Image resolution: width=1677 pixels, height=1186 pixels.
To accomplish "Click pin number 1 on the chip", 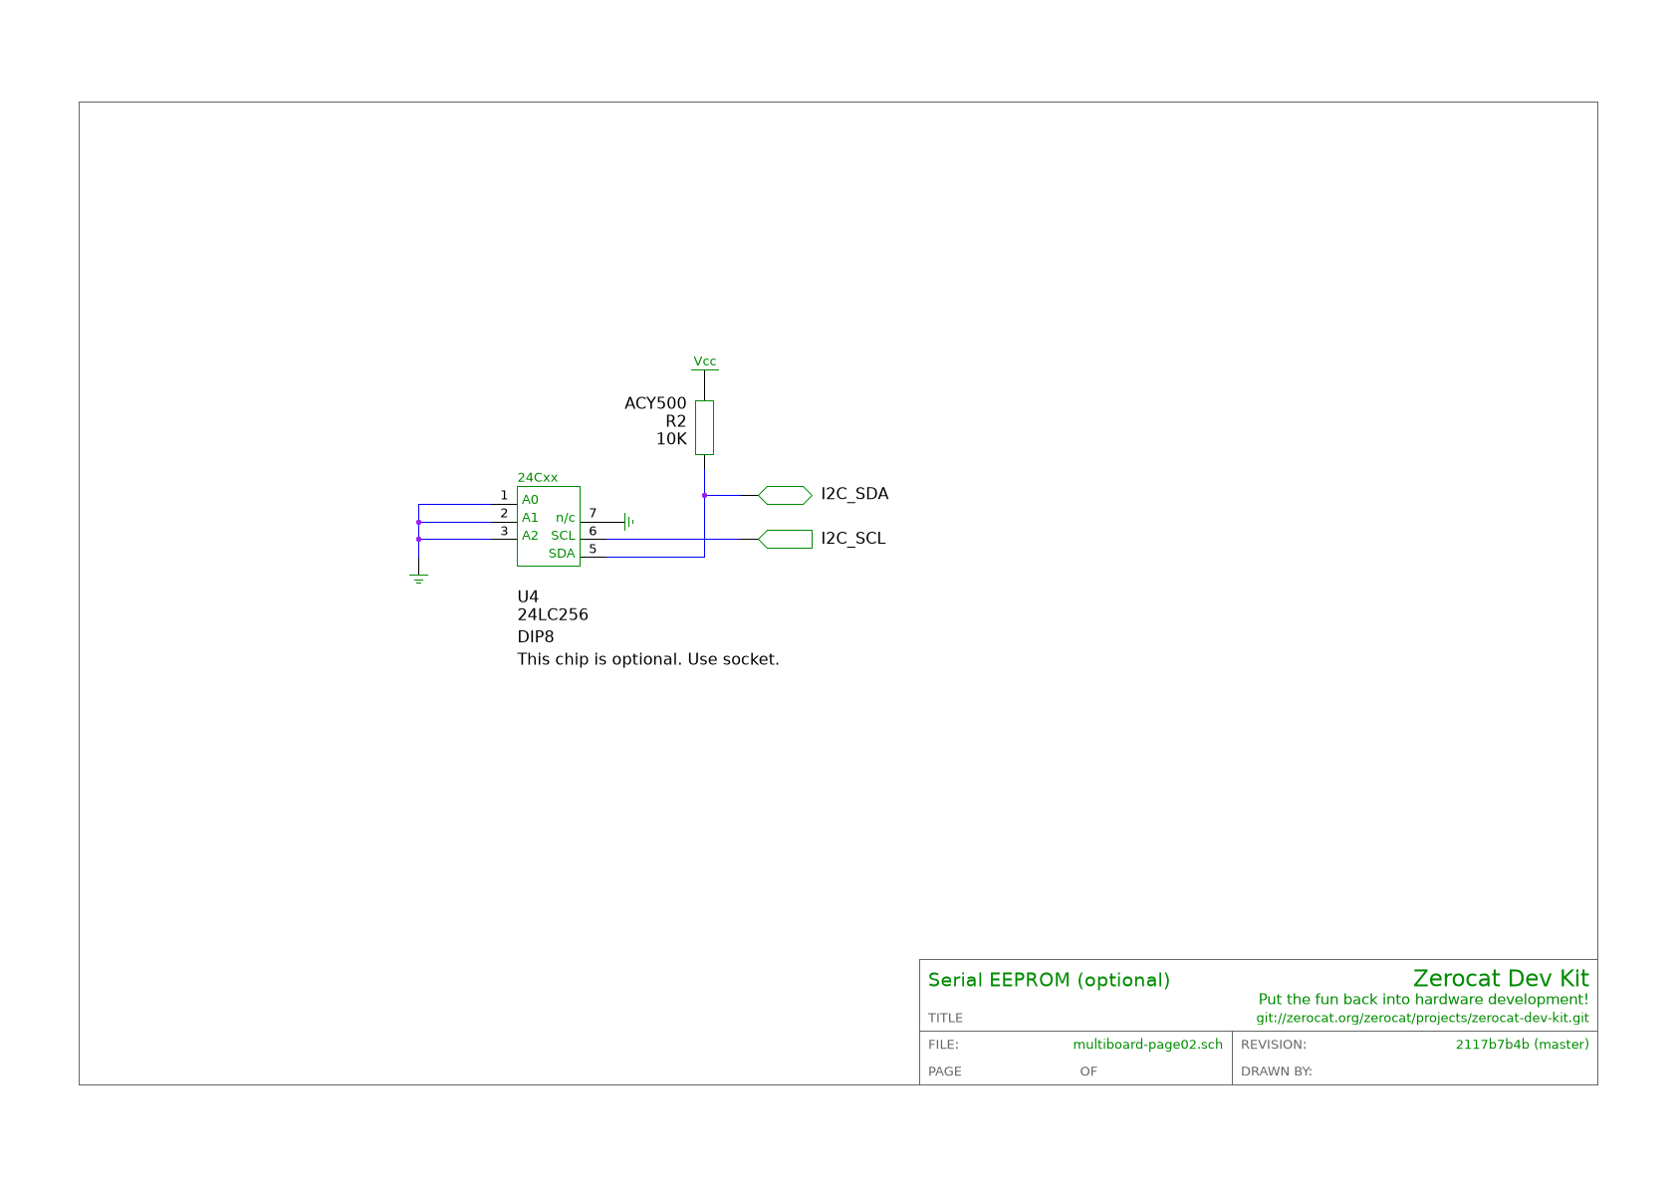I will coord(504,495).
